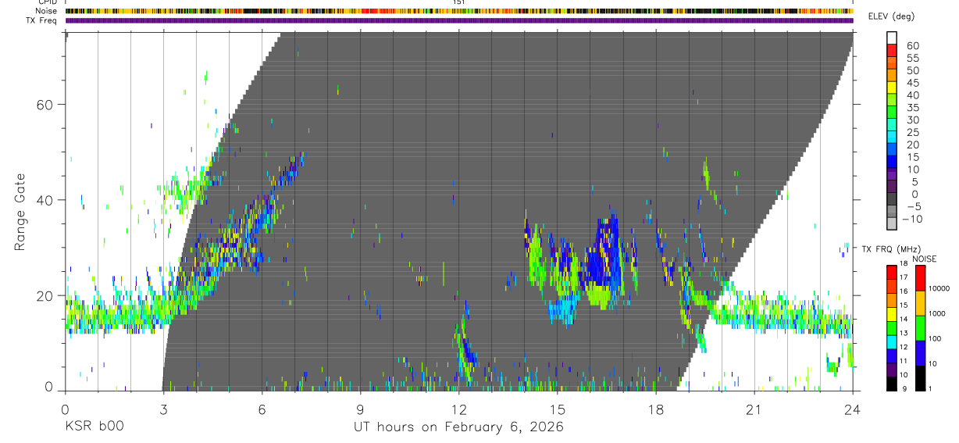Click the 'ELEV (deg)' colorbar title
This screenshot has width=959, height=443.
pyautogui.click(x=891, y=16)
